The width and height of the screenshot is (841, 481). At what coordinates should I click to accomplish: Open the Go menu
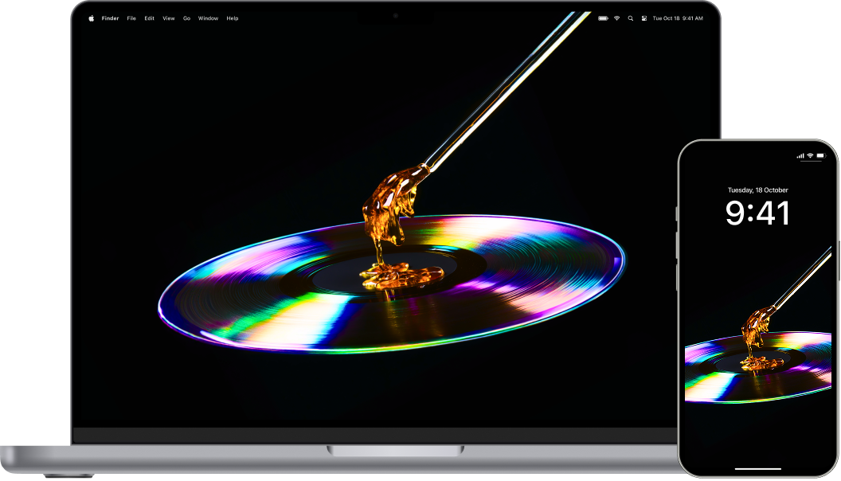(x=186, y=18)
